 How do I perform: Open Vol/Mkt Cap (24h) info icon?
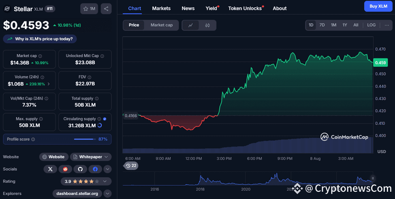[x=46, y=99]
